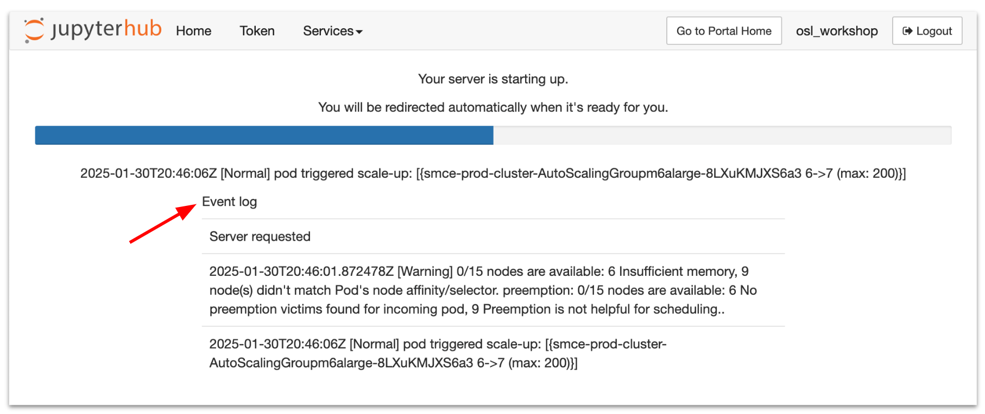The height and width of the screenshot is (414, 985).
Task: Collapse the Event log section
Action: (x=229, y=202)
